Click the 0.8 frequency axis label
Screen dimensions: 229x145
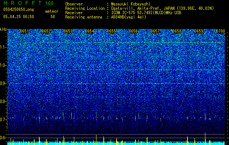point(3,101)
